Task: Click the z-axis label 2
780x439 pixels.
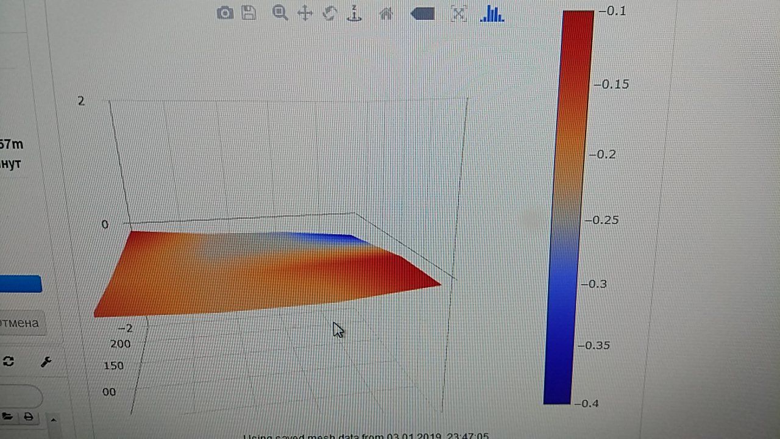Action: click(x=81, y=101)
